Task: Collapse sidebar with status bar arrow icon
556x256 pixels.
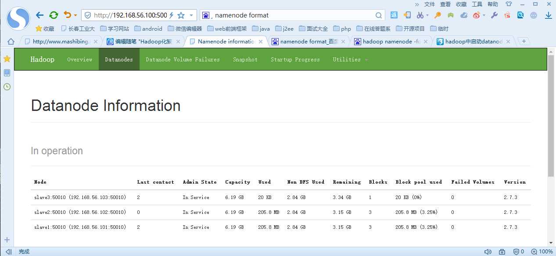Action: point(8,252)
